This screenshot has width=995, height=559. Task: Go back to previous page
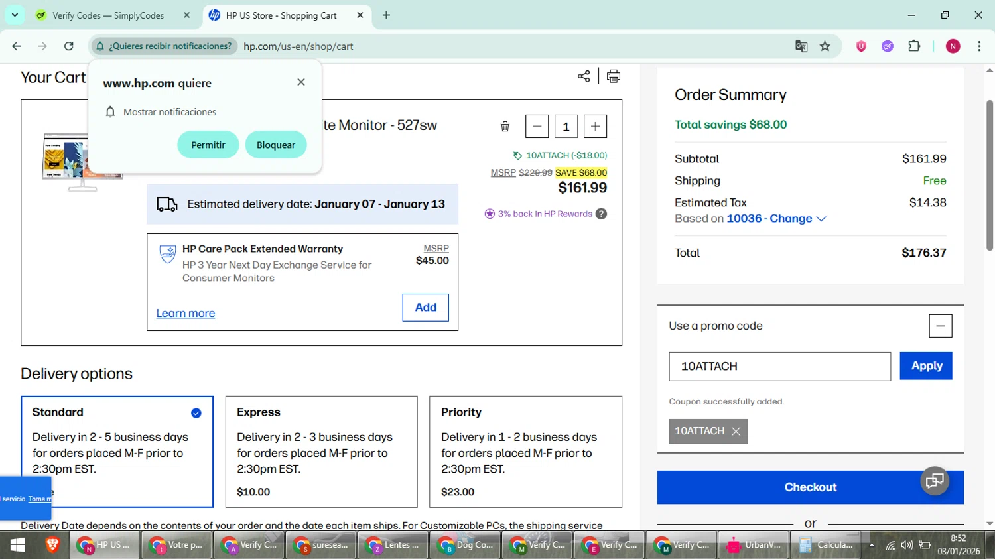(x=17, y=46)
